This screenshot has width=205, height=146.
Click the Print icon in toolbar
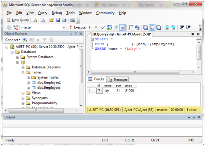[x=64, y=20]
